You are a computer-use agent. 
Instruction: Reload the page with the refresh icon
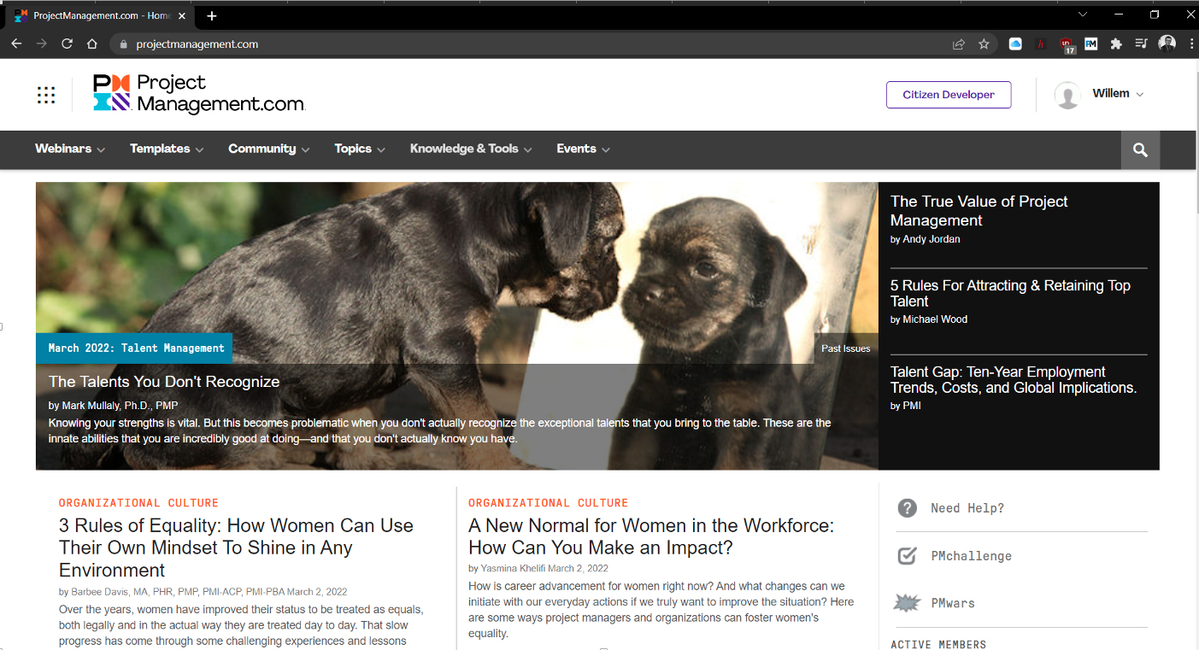67,44
